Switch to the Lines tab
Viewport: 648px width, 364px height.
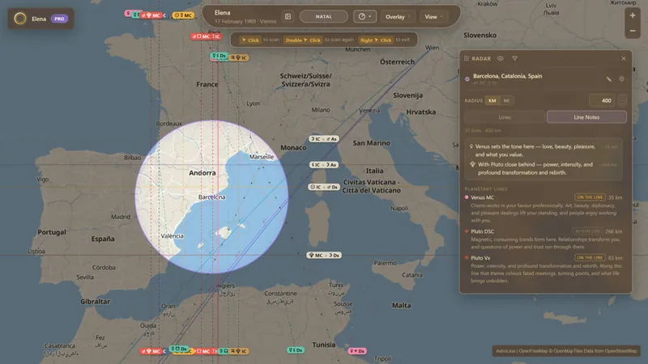505,117
